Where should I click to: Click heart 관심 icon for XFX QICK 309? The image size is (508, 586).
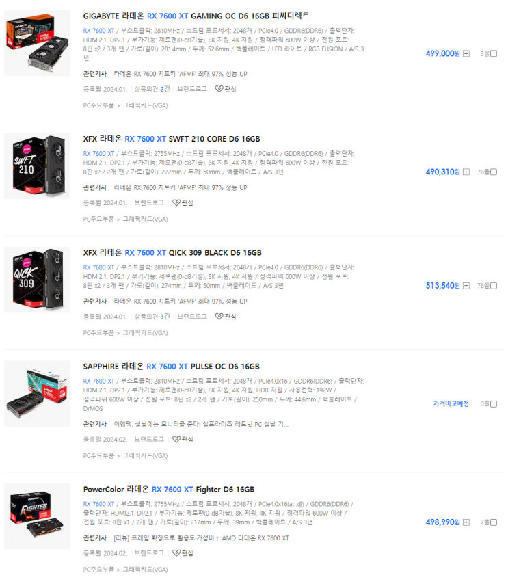point(219,316)
